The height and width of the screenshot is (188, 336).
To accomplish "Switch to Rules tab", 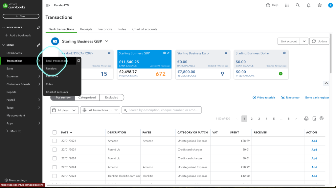I will coord(122,29).
